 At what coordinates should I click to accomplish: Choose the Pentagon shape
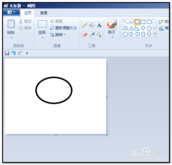[x=149, y=28]
